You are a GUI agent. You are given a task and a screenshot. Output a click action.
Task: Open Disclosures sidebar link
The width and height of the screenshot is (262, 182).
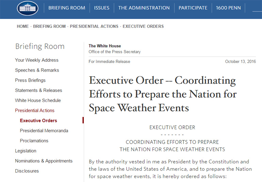tap(27, 171)
